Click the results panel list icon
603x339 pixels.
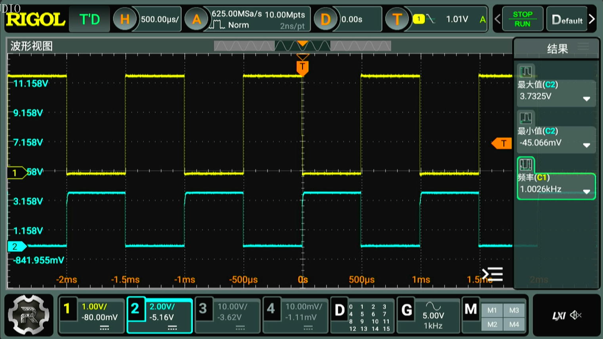pyautogui.click(x=583, y=46)
